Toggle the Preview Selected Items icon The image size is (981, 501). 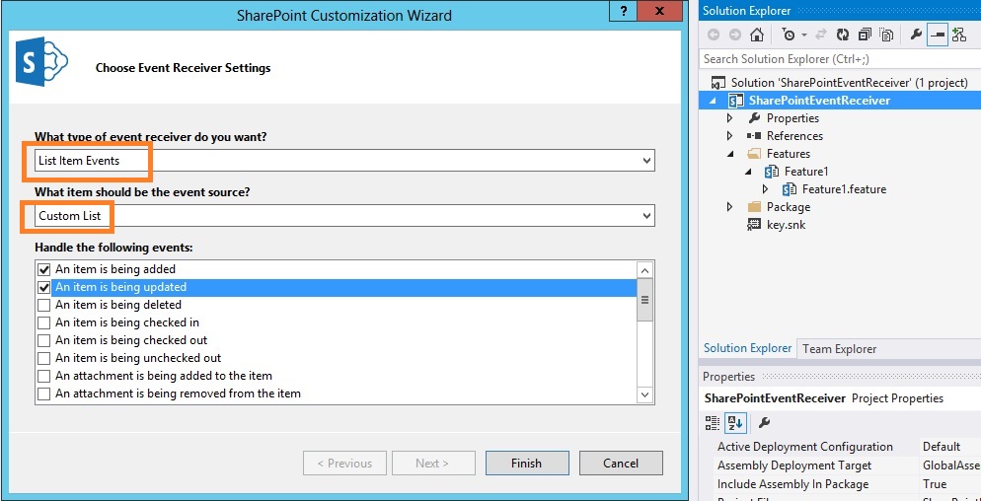(x=938, y=36)
